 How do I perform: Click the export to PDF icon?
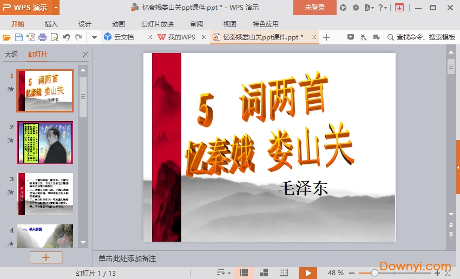tap(31, 37)
